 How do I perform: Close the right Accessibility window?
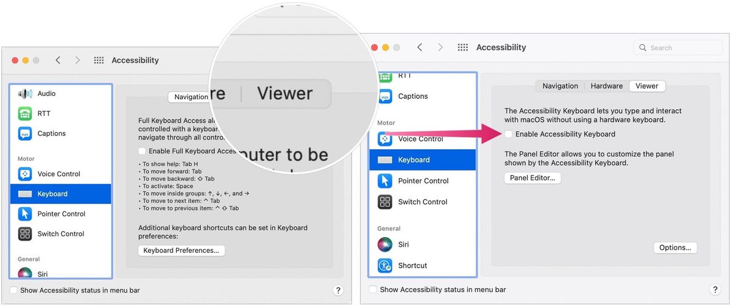(375, 48)
